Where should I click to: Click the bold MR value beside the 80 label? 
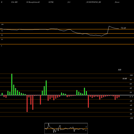pos(125,79)
